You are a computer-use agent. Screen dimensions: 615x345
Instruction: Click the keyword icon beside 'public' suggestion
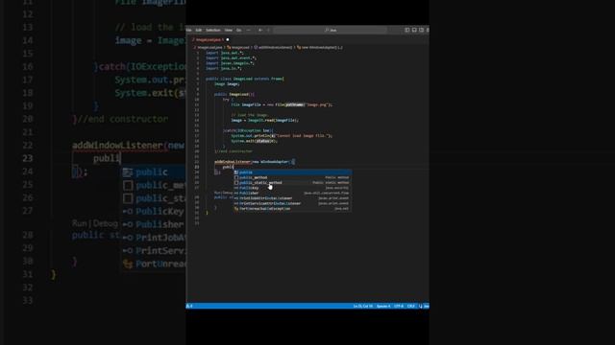[x=236, y=172]
